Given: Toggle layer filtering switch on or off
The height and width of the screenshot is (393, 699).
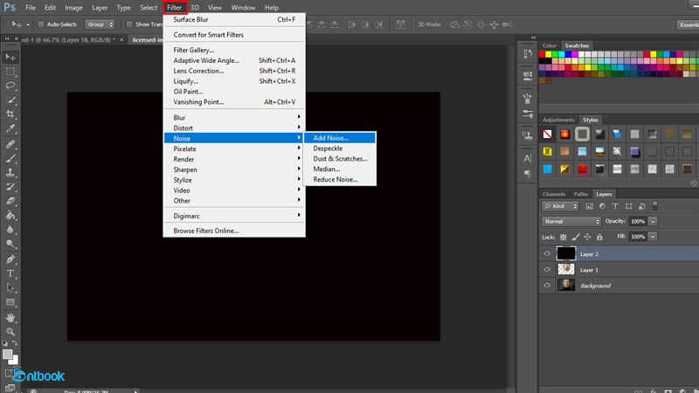Looking at the screenshot, I should tap(654, 206).
